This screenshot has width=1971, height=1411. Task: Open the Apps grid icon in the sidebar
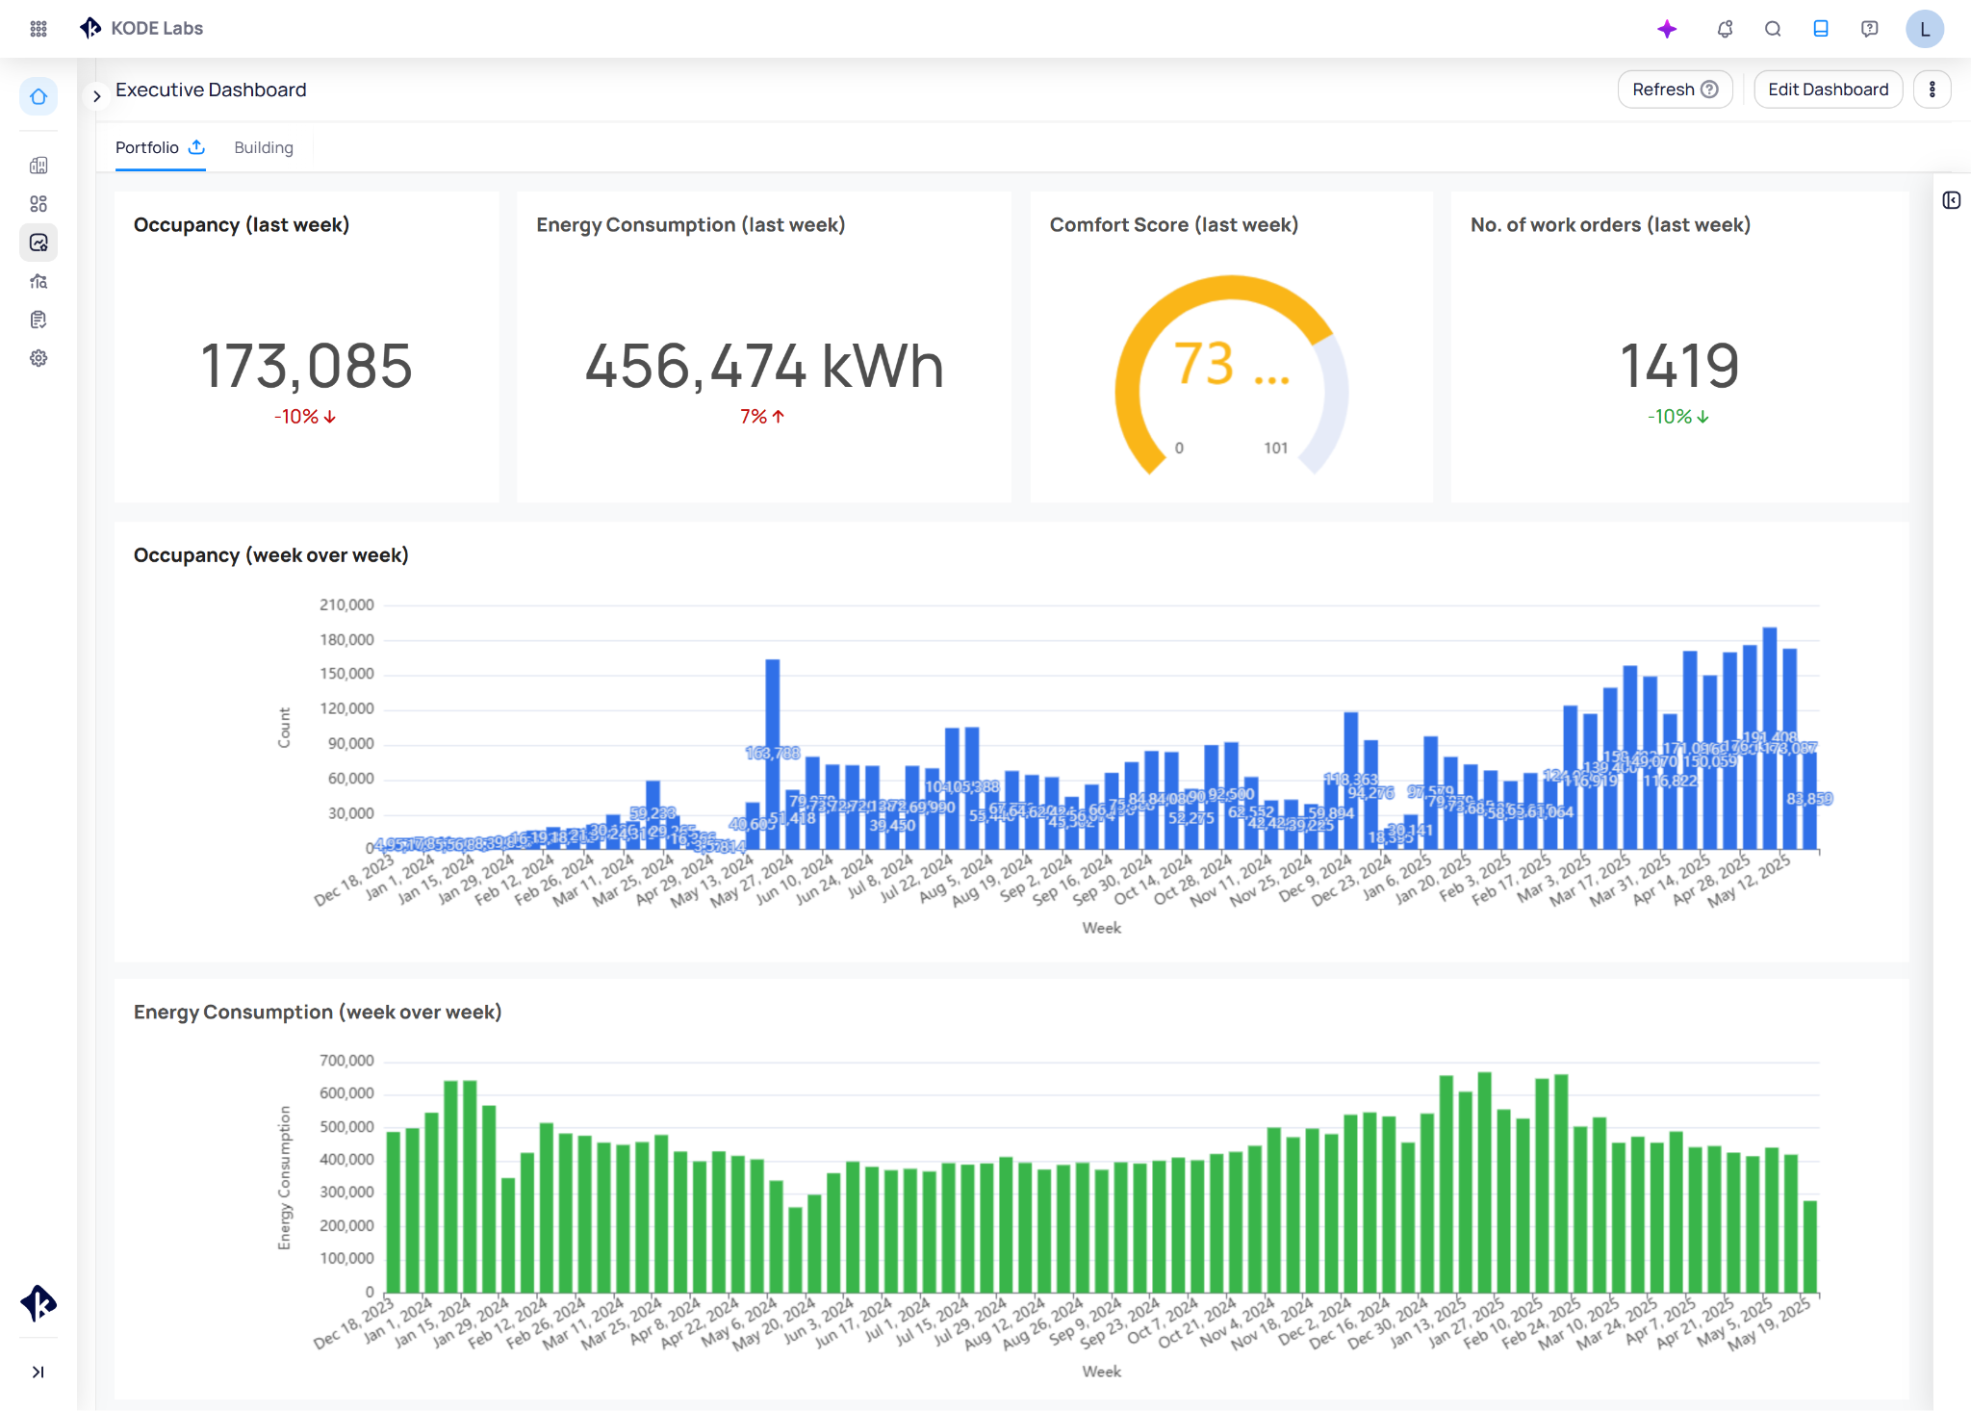[38, 29]
